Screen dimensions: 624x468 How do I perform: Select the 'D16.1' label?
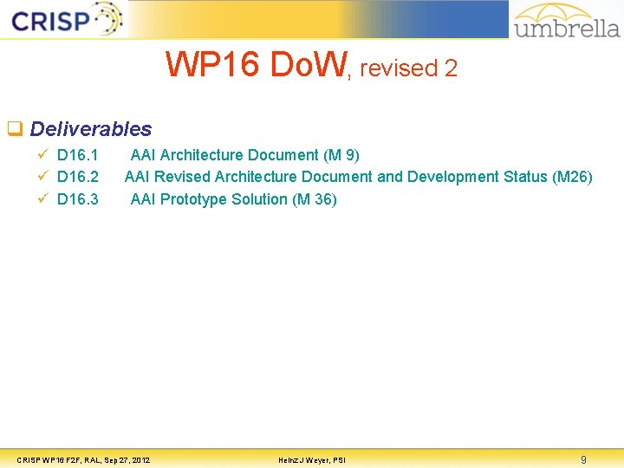click(x=77, y=155)
